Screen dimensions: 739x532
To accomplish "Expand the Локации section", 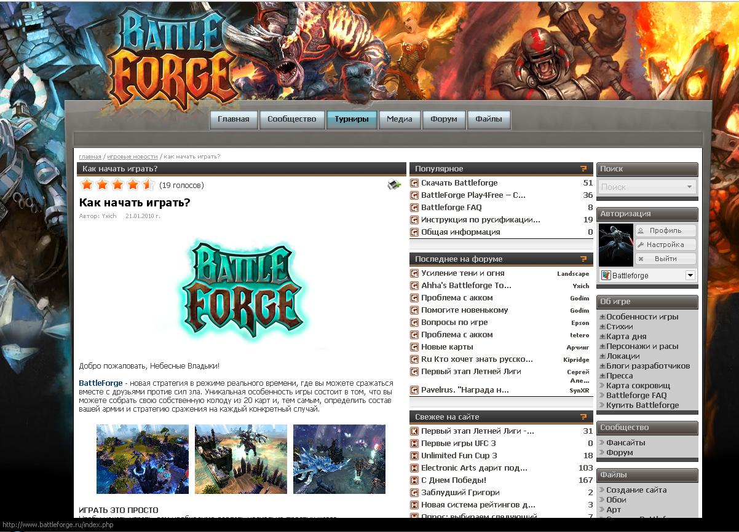I will point(603,356).
